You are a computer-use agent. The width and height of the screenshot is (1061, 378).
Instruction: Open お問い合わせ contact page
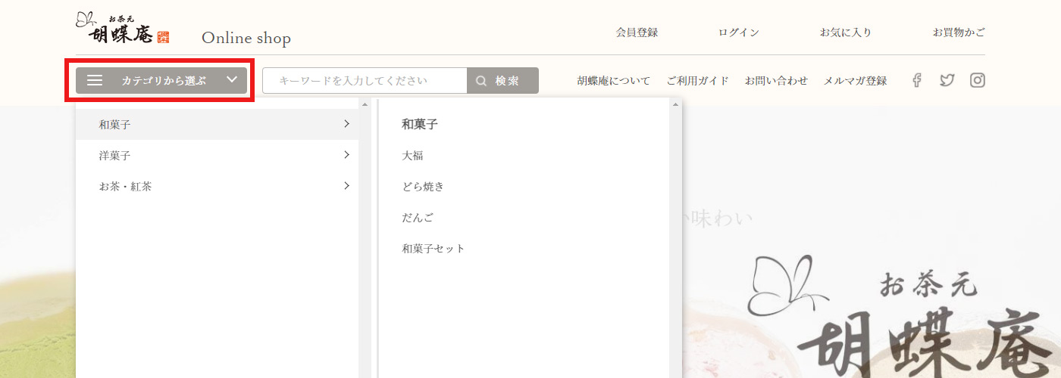click(776, 81)
